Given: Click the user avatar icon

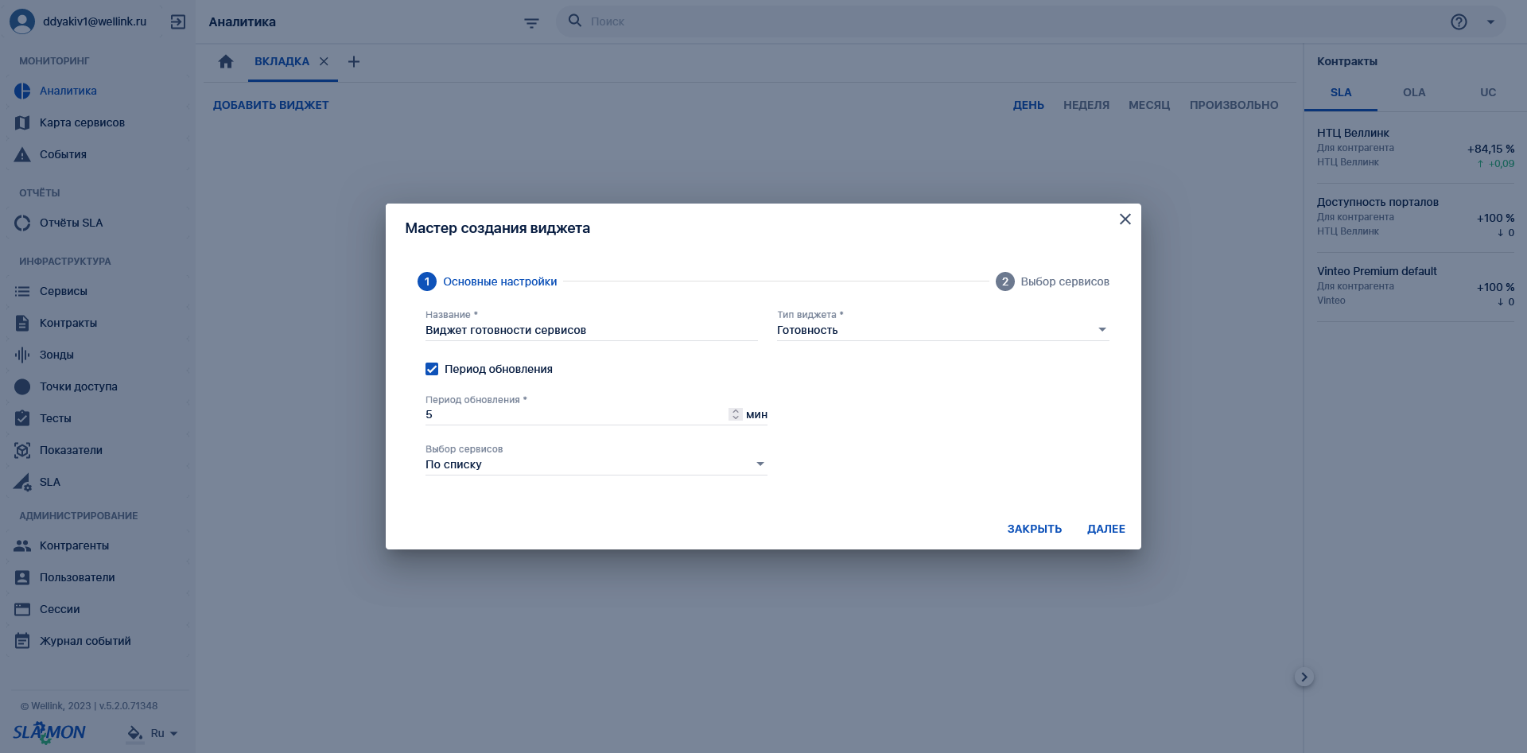Looking at the screenshot, I should 22,21.
